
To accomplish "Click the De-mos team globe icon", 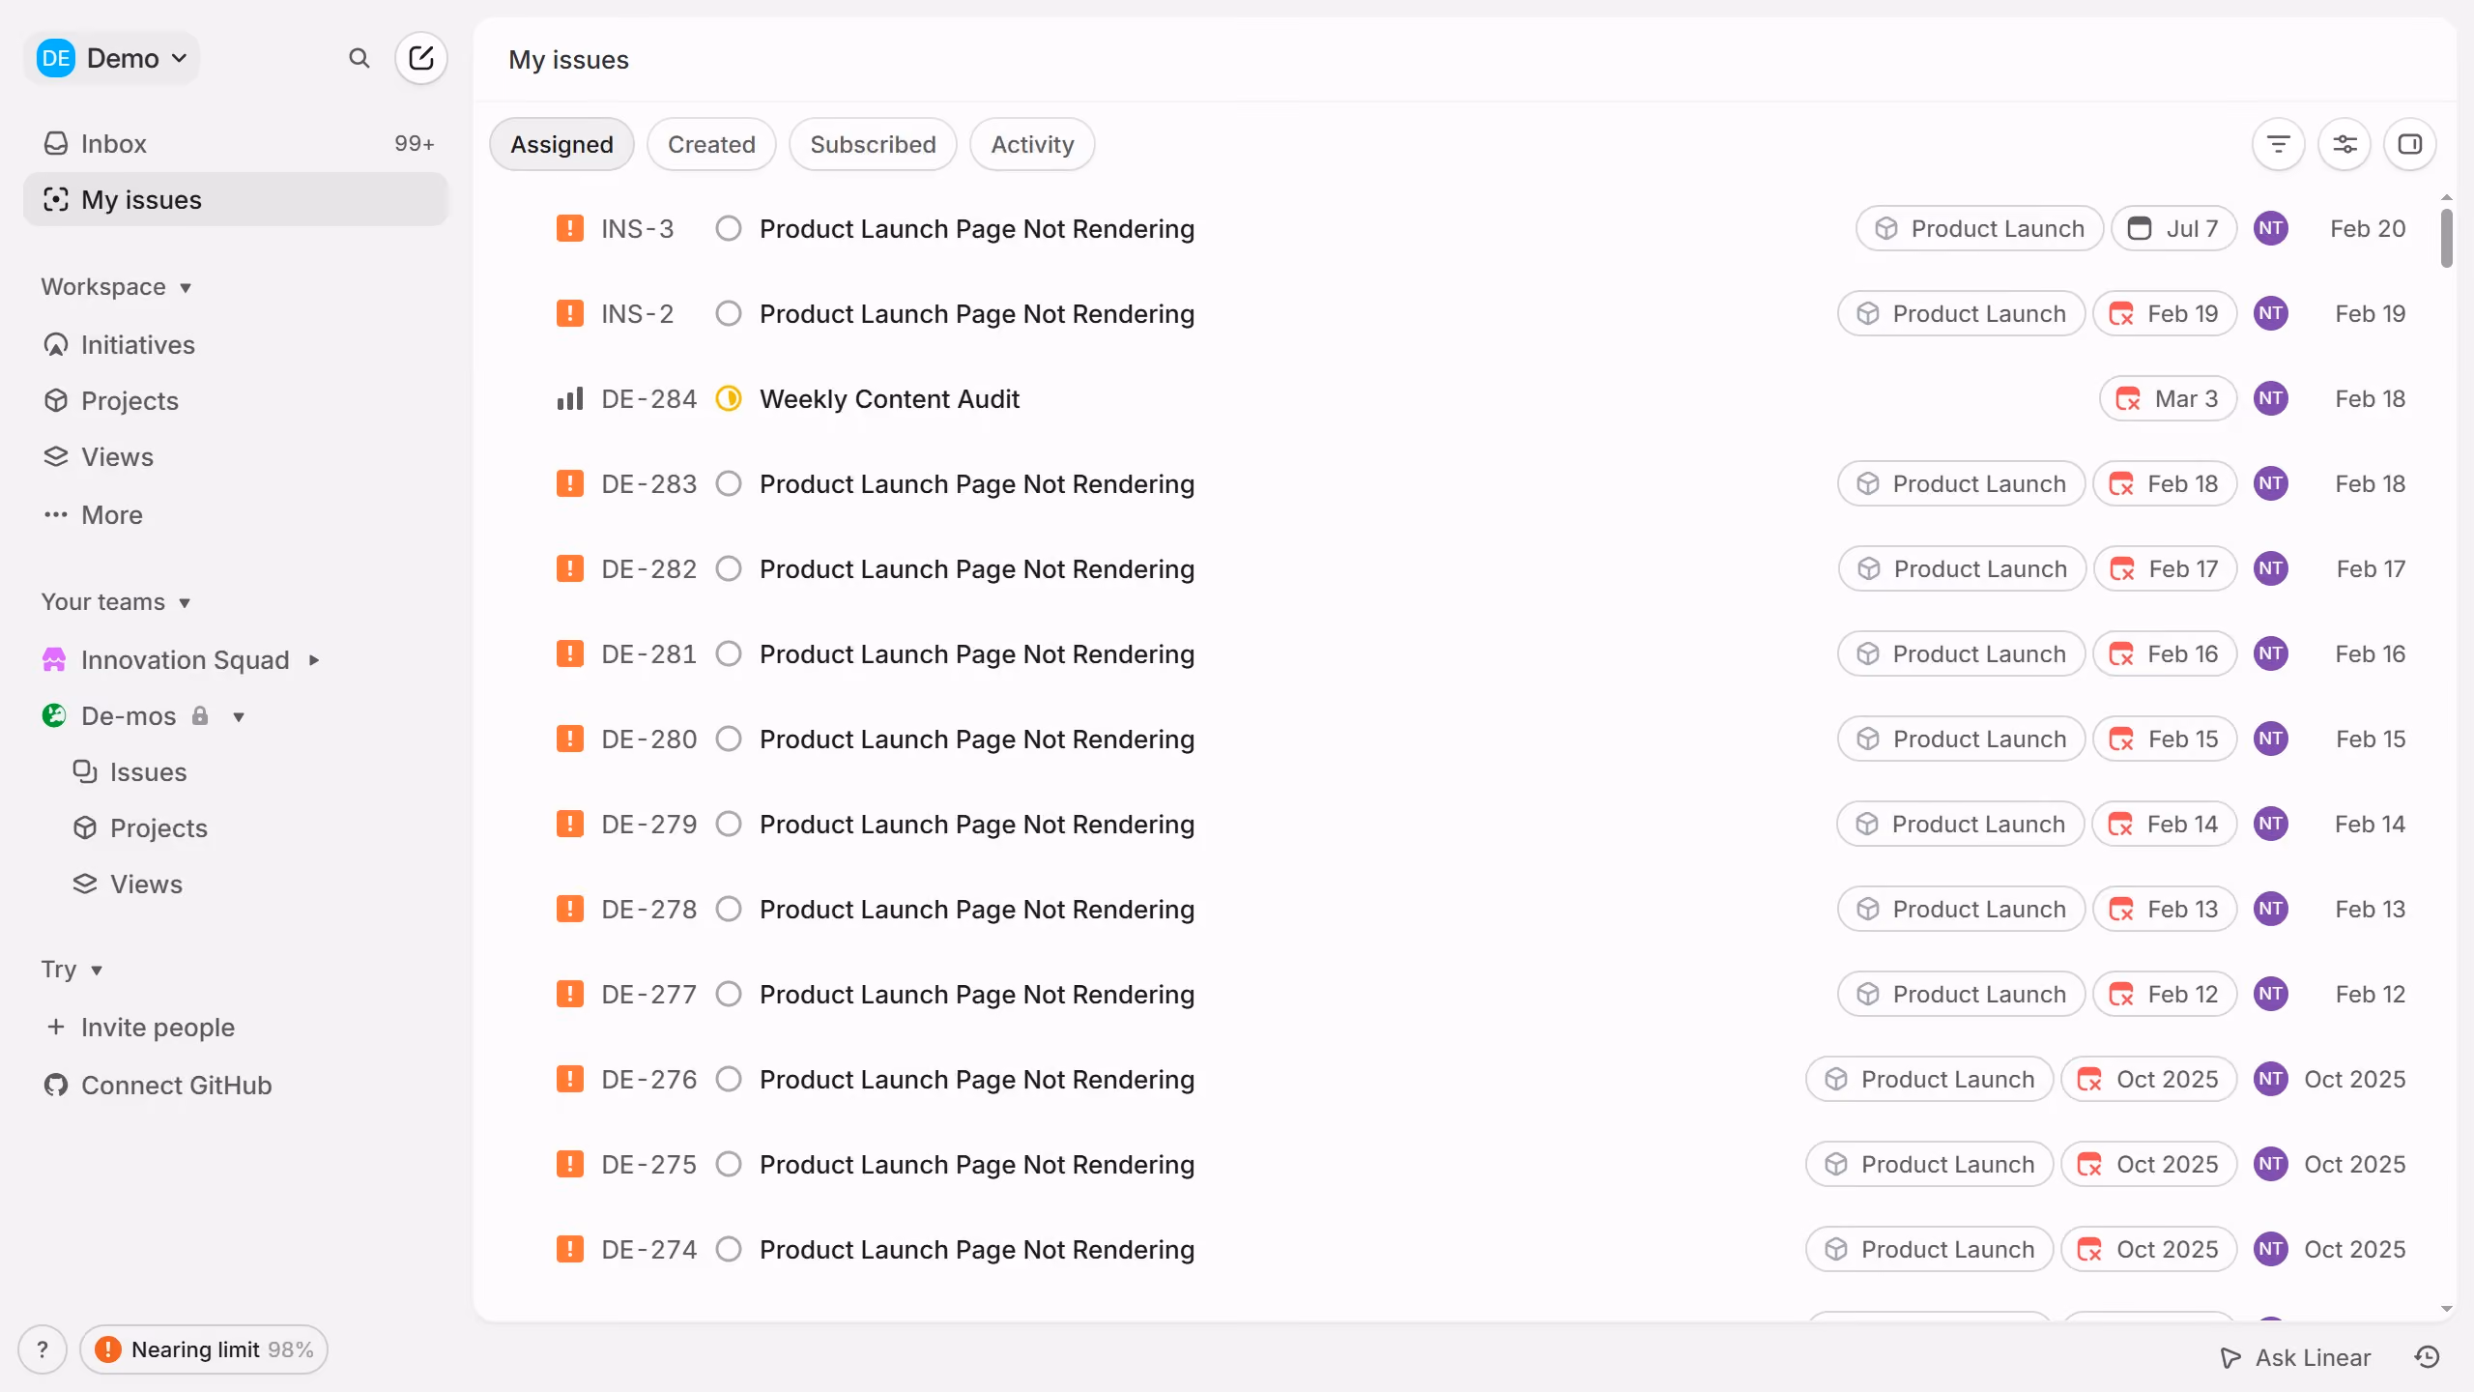I will tap(54, 716).
